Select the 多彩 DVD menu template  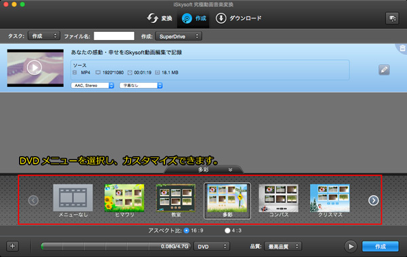point(227,201)
